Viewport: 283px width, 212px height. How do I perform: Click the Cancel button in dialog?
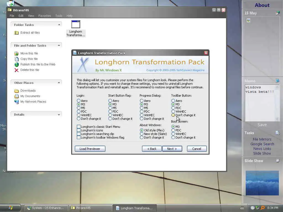tap(197, 149)
